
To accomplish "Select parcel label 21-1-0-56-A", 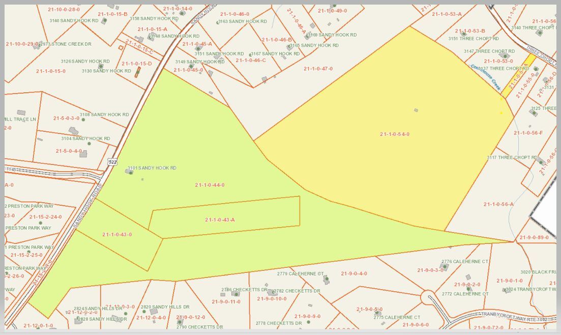I will 498,204.
